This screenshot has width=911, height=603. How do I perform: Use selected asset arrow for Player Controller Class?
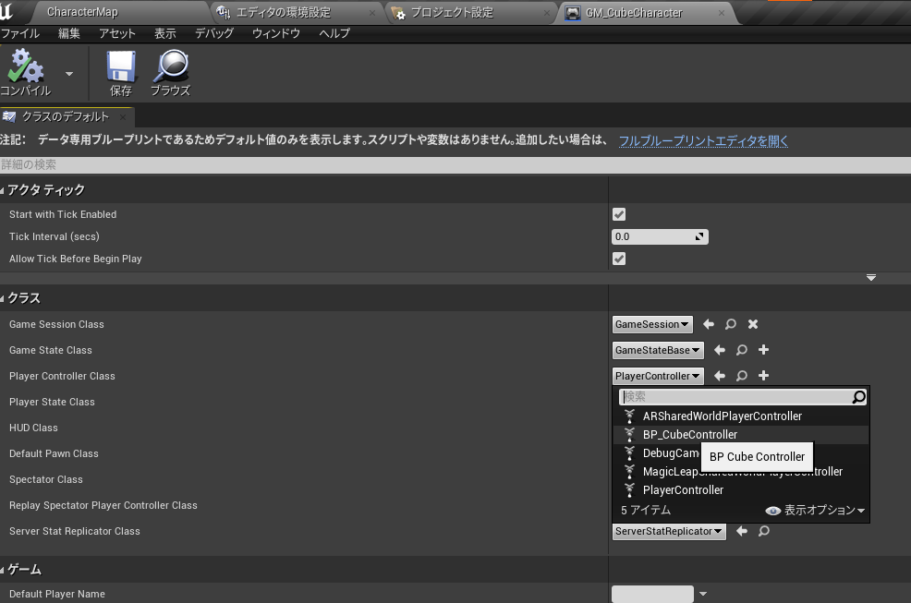pos(719,376)
